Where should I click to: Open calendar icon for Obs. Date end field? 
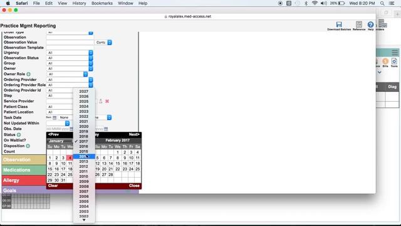click(x=106, y=129)
